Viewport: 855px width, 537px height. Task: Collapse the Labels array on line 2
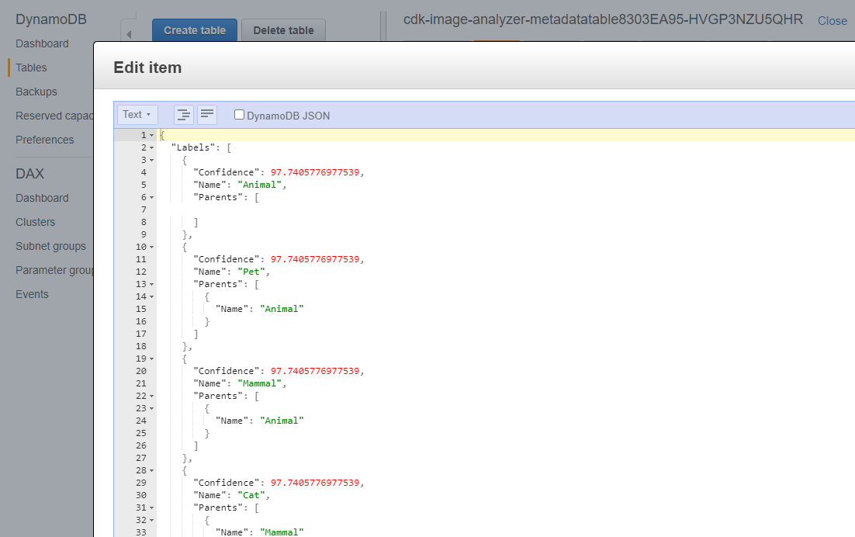tap(151, 147)
